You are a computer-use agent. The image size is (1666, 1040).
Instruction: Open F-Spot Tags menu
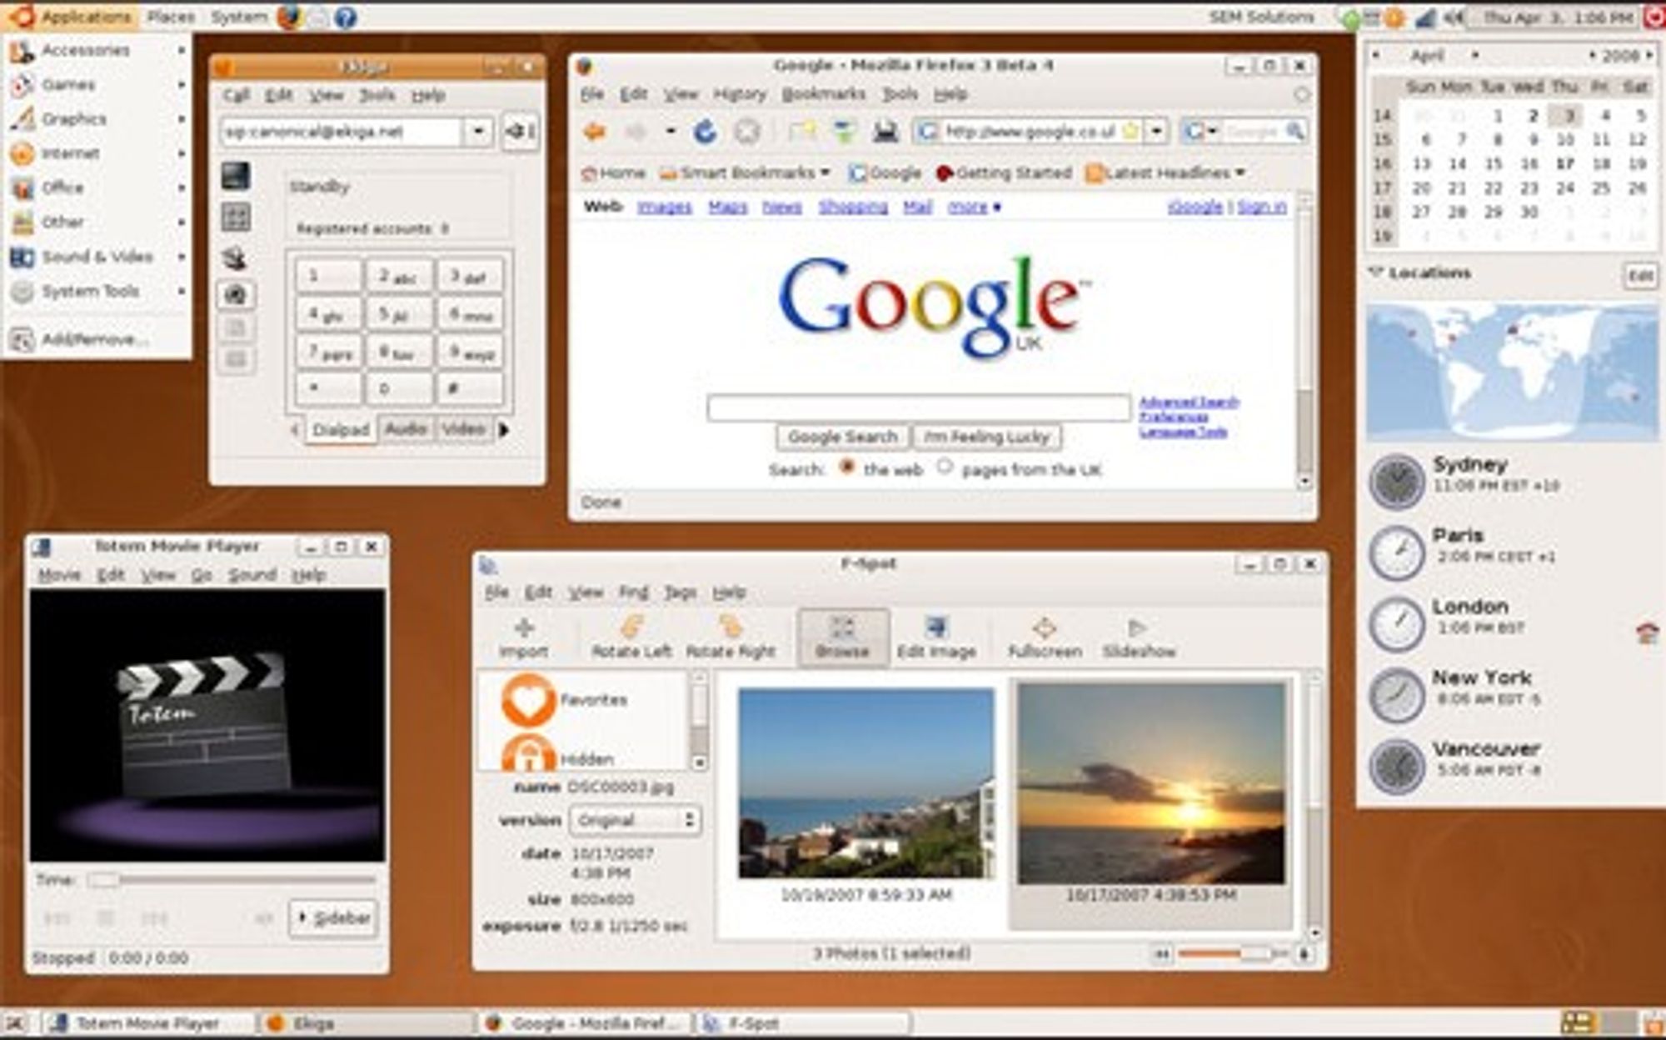coord(680,592)
